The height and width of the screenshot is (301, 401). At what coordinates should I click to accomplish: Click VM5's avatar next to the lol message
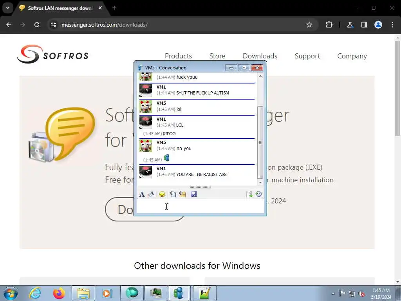pos(146,107)
